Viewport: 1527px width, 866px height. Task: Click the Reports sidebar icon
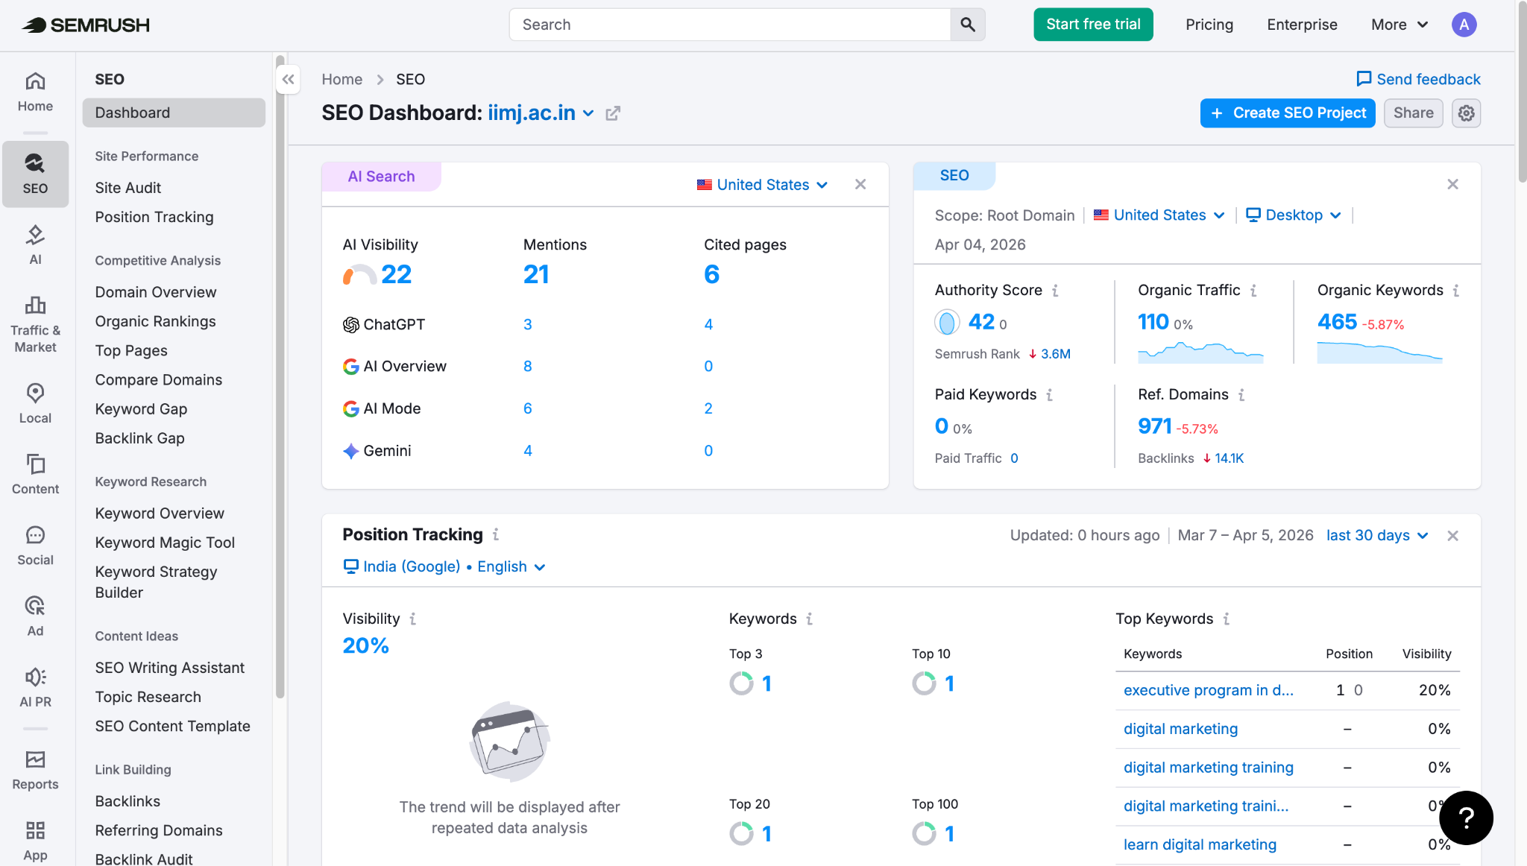pos(35,764)
